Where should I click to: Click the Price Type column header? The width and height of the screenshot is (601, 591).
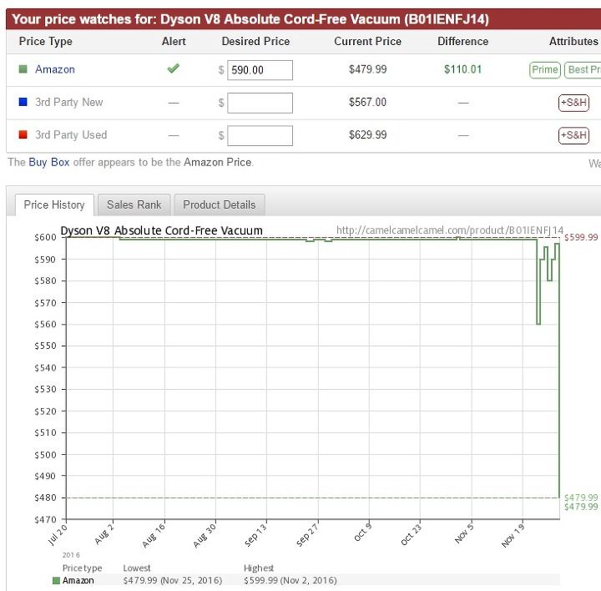coord(46,41)
